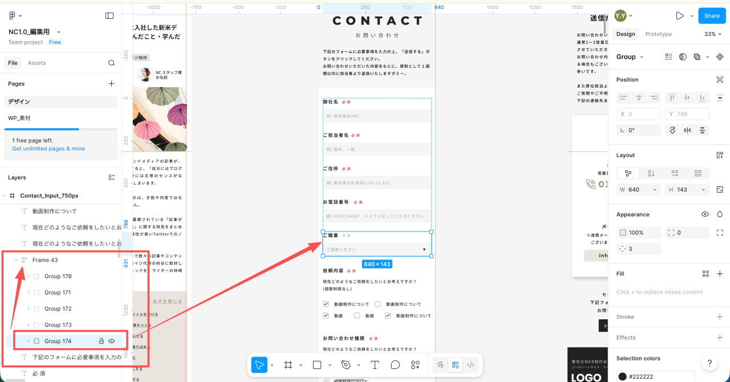Open the Actions and components tool
The height and width of the screenshot is (382, 730).
[415, 365]
